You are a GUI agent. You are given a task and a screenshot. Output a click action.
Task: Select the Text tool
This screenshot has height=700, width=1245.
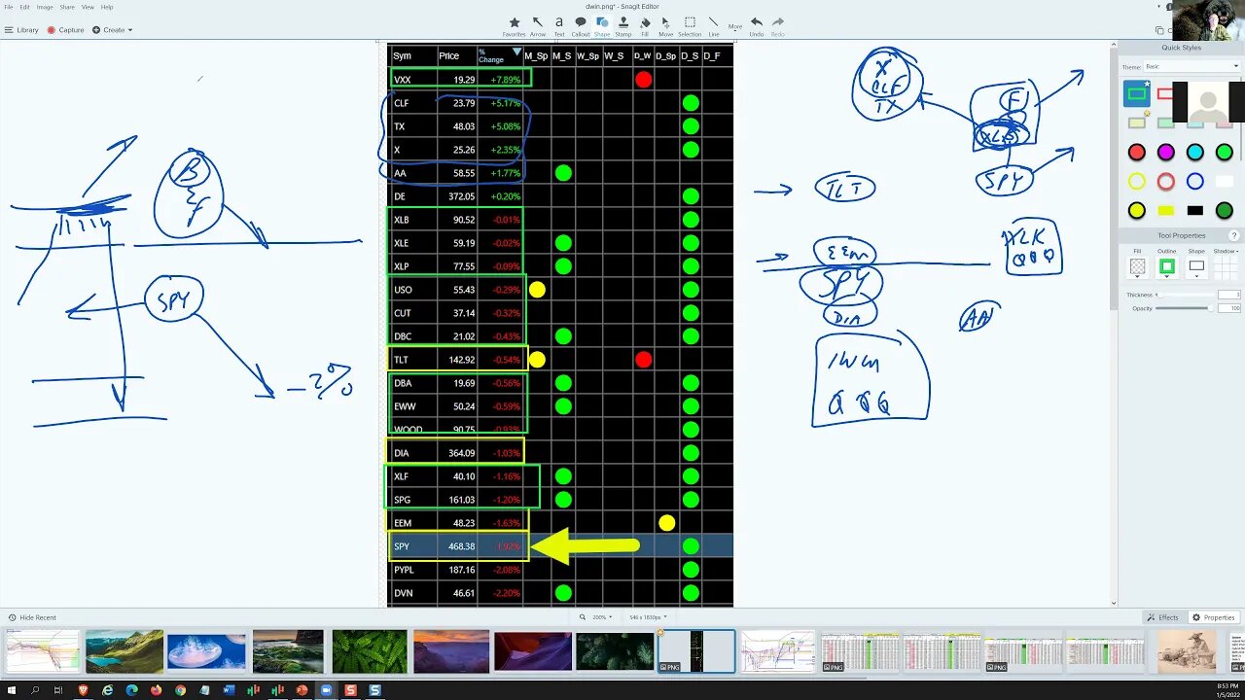point(558,25)
